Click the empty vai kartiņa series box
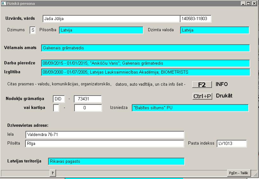This screenshot has height=179, width=259. pos(56,108)
